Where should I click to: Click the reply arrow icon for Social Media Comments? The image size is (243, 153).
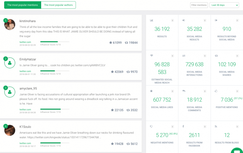tap(184, 91)
